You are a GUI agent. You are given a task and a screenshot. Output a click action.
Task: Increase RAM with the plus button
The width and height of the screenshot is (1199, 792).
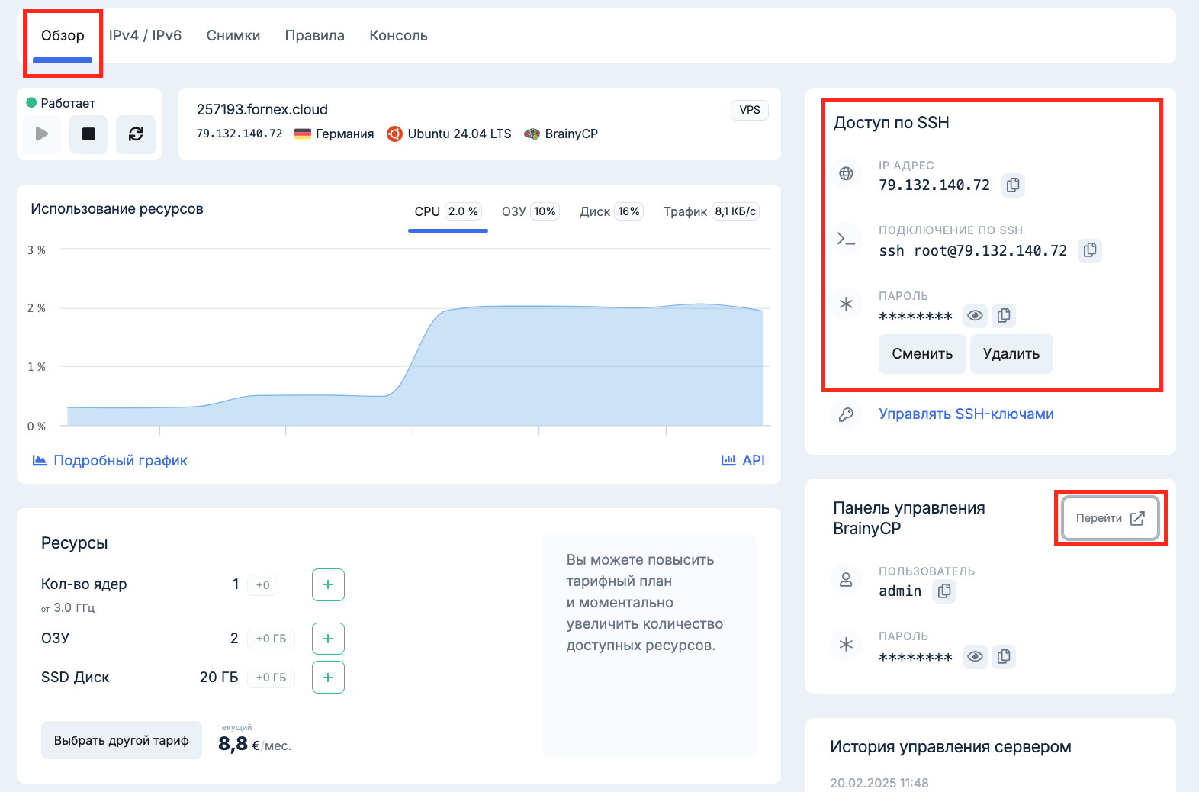pos(328,639)
